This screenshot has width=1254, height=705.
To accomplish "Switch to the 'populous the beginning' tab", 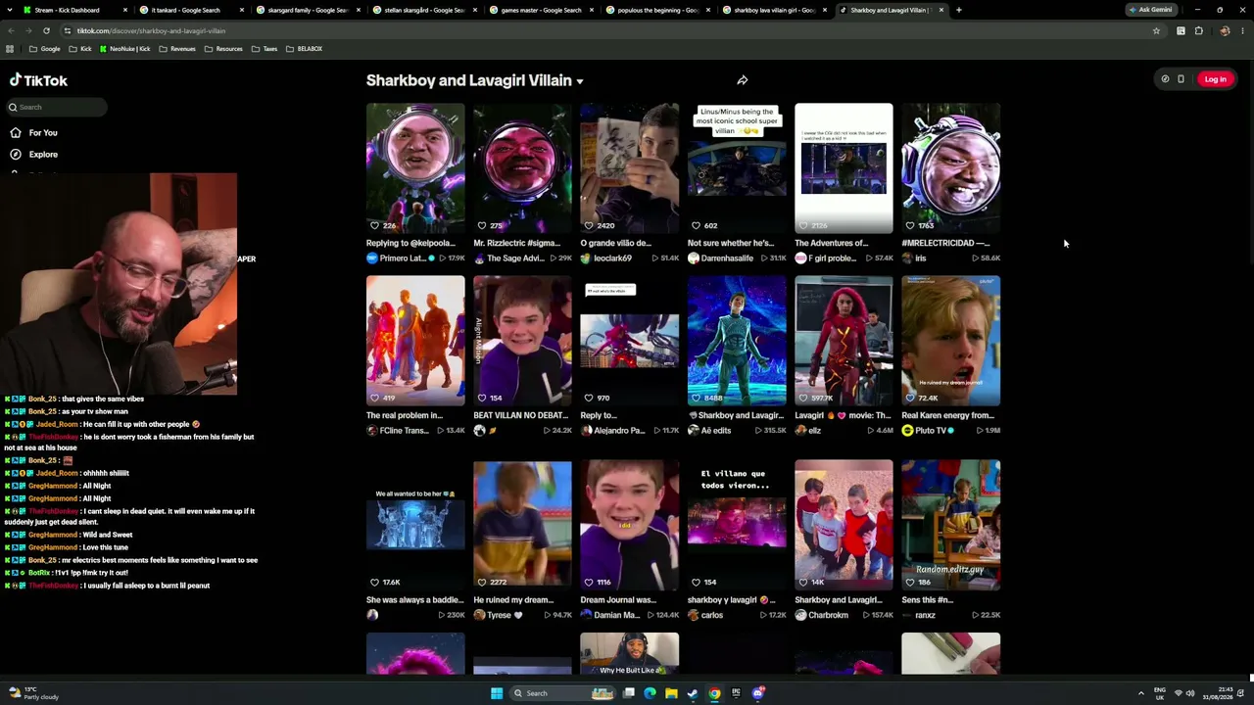I will click(x=657, y=10).
